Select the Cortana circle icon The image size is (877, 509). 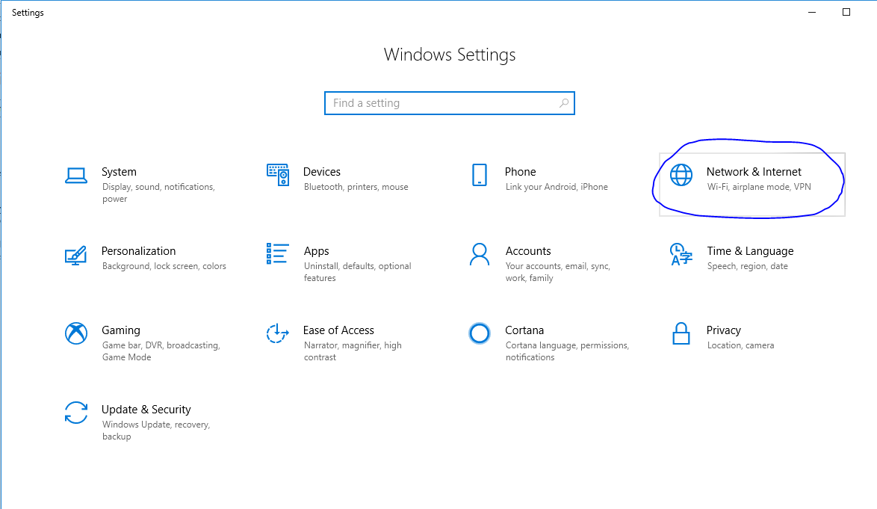(480, 333)
